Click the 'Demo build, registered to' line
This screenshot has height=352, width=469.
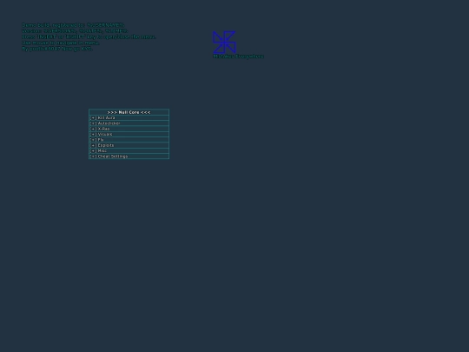(x=73, y=25)
